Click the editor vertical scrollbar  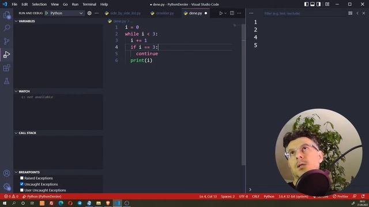tap(243, 94)
